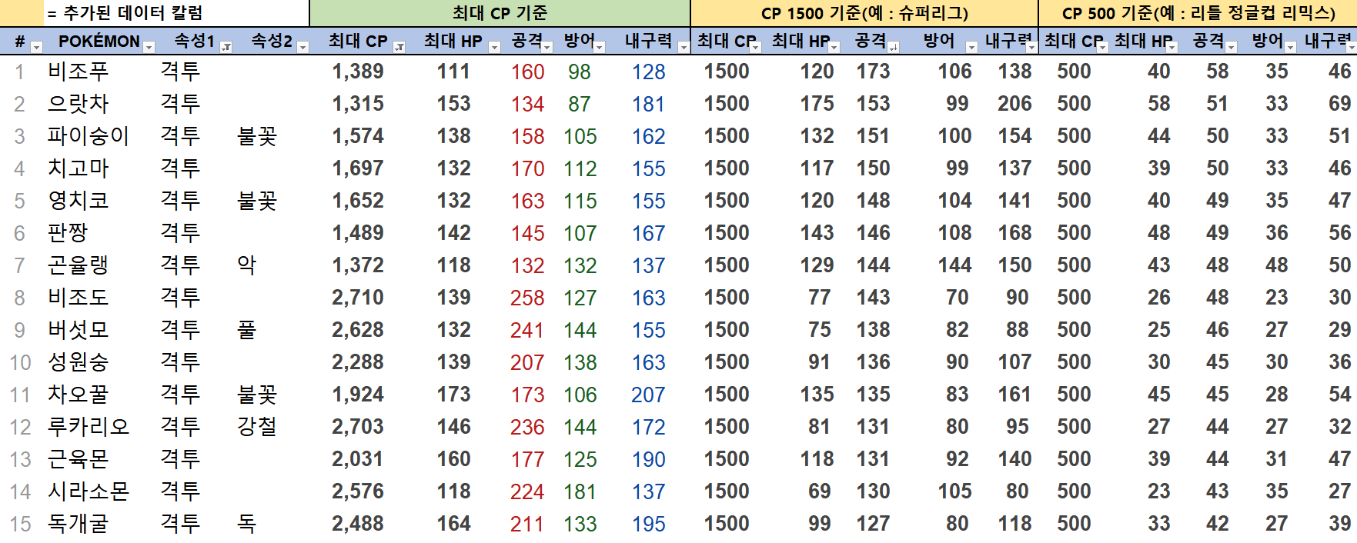Open the sorted 공격 dropdown under CP 1500 기준
1357x543 pixels.
(894, 48)
